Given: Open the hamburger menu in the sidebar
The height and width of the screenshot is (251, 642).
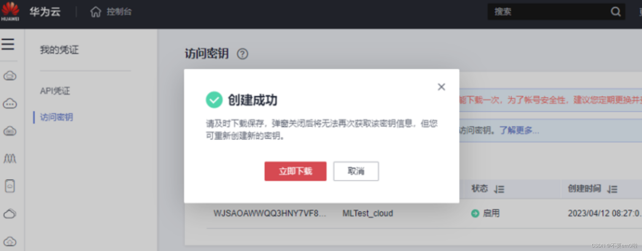Looking at the screenshot, I should tap(8, 44).
